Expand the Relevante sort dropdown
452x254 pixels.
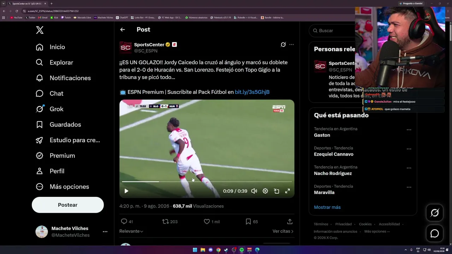tap(131, 231)
